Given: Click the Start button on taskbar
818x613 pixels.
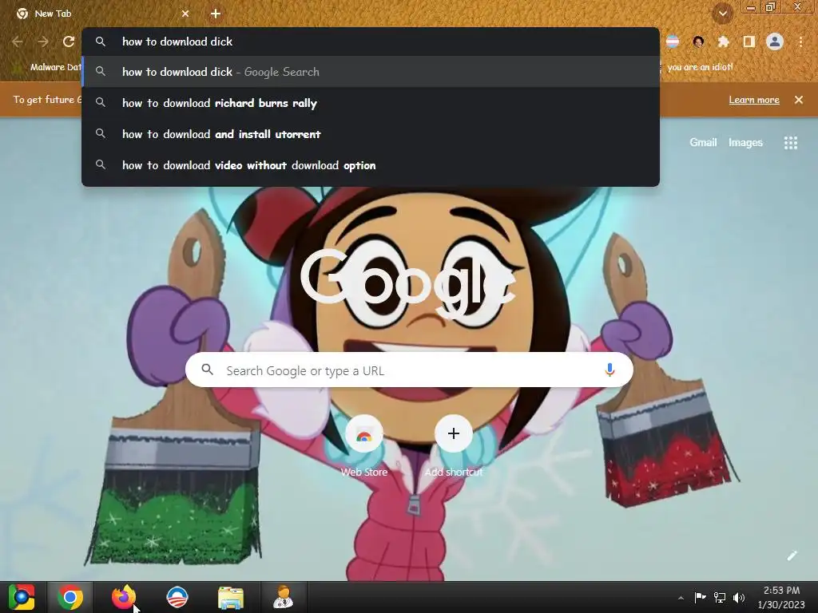Looking at the screenshot, I should pos(22,597).
